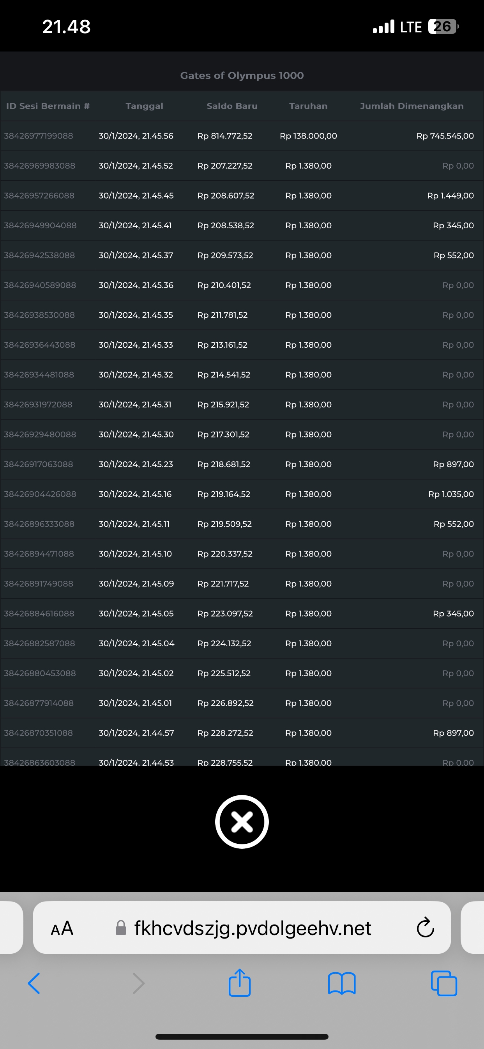
Task: Open session ID 38426917063088
Action: (x=39, y=464)
